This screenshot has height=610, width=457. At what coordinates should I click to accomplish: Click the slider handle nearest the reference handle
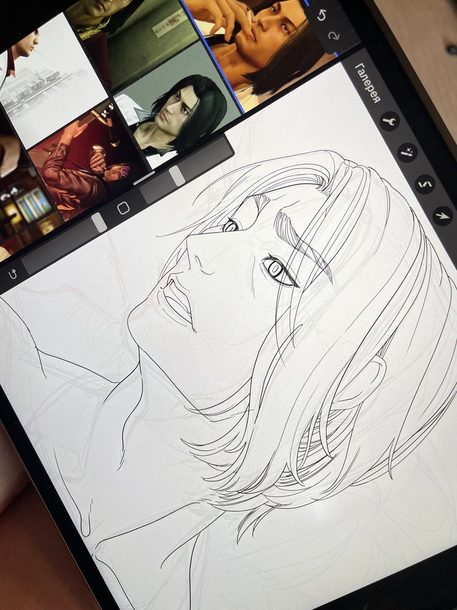coord(177,176)
